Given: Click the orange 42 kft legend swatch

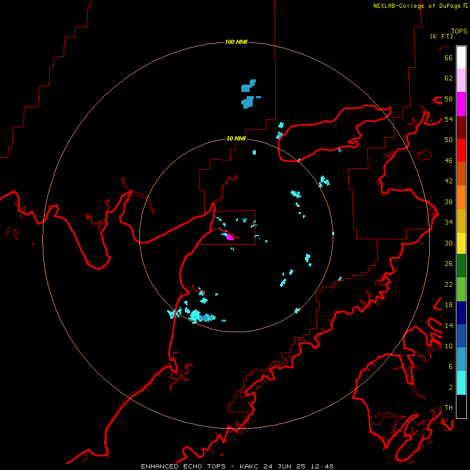Looking at the screenshot, I should coord(461,197).
